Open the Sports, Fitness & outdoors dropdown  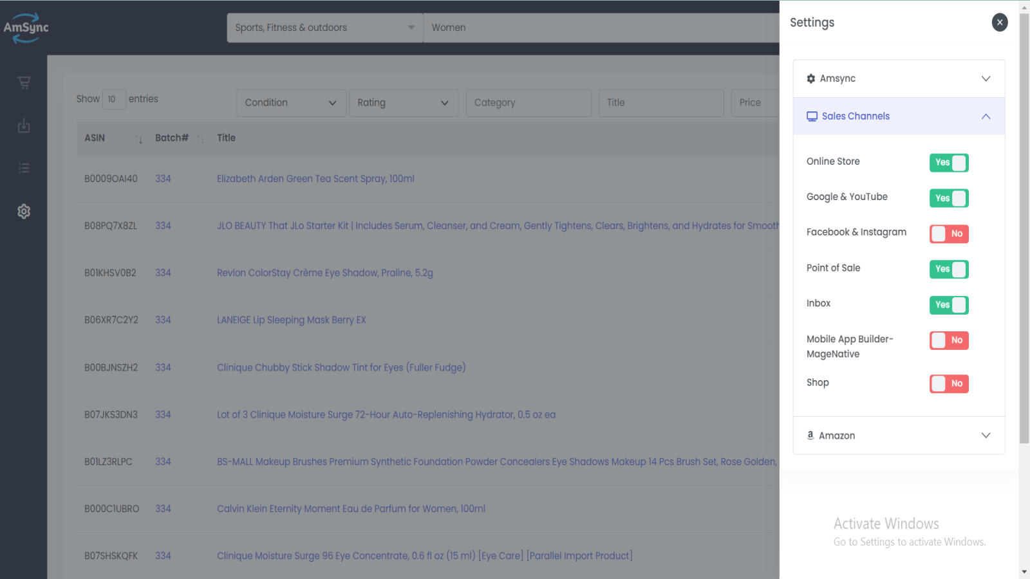click(x=324, y=28)
